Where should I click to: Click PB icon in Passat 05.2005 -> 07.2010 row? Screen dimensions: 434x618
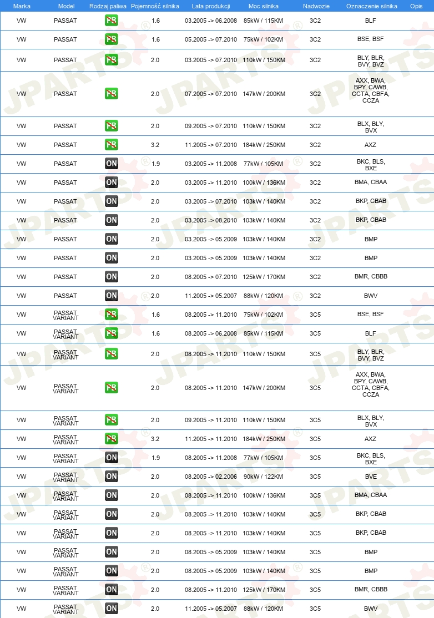112,39
